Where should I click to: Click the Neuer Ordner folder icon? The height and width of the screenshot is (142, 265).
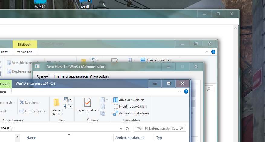(57, 102)
